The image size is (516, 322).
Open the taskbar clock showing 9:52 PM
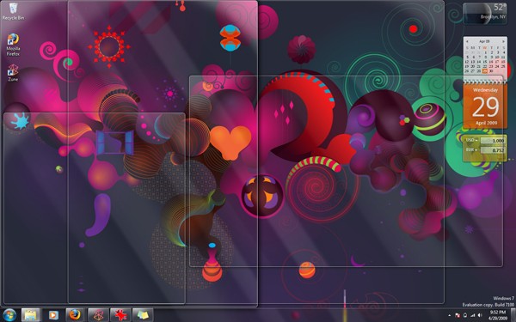[498, 315]
